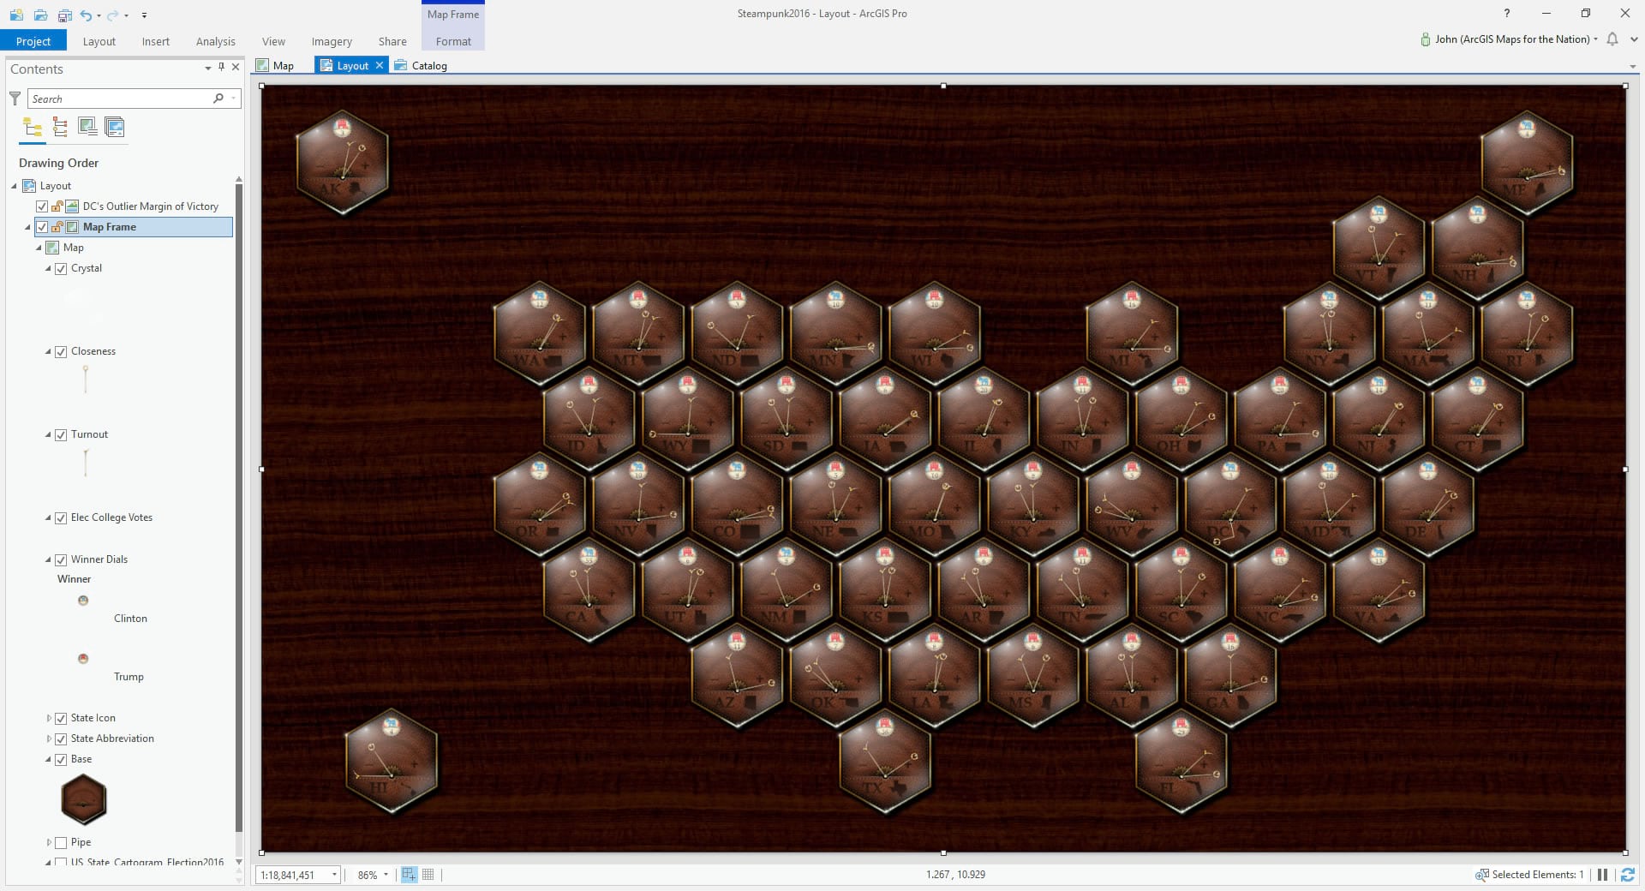Image resolution: width=1645 pixels, height=891 pixels.
Task: Click the magnifier search icon in Contents
Action: tap(218, 99)
